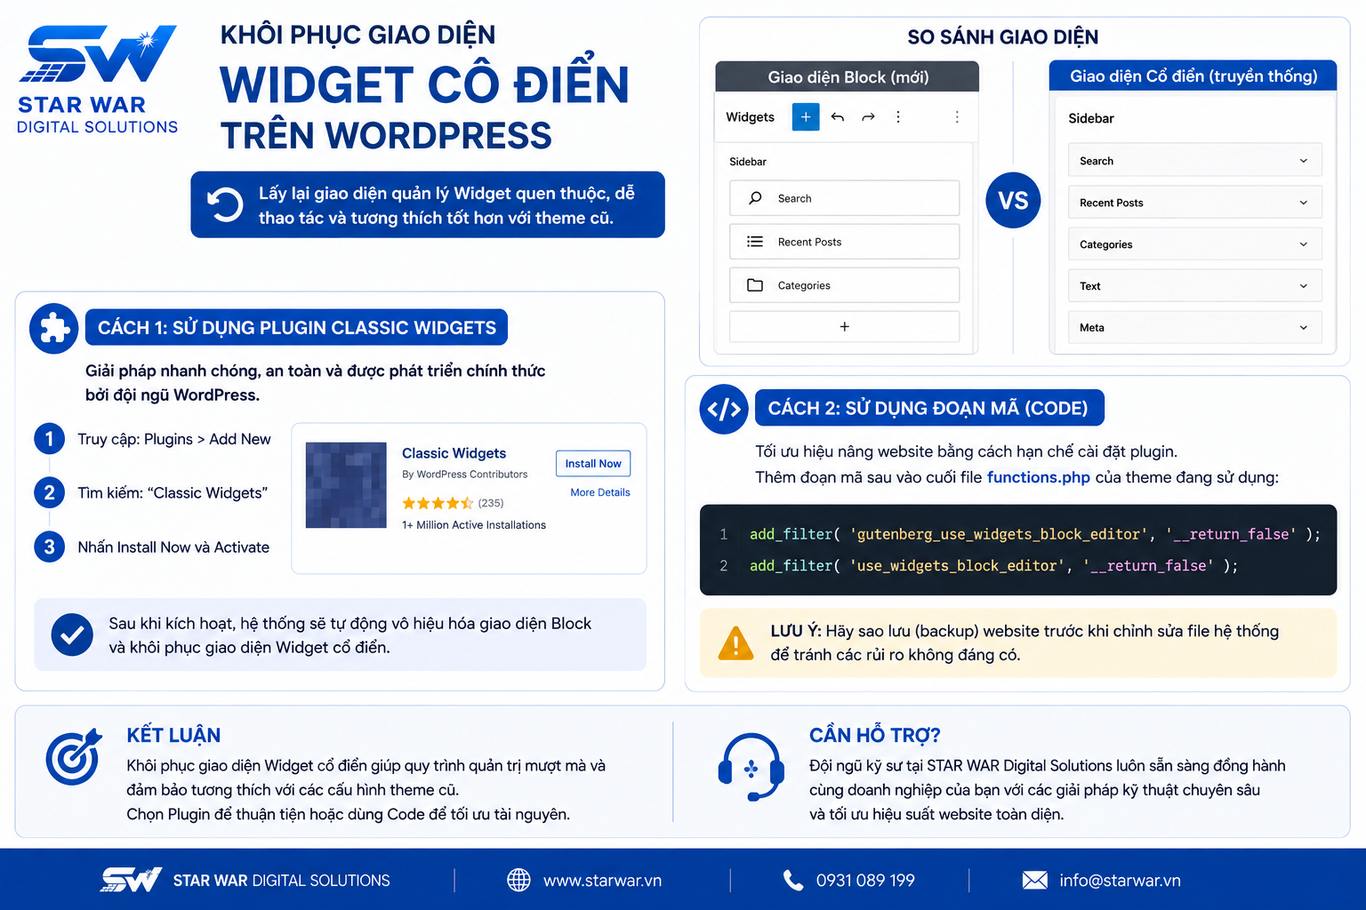Click the So sánh giao diện title
Viewport: 1366px width, 910px height.
pyautogui.click(x=1002, y=37)
